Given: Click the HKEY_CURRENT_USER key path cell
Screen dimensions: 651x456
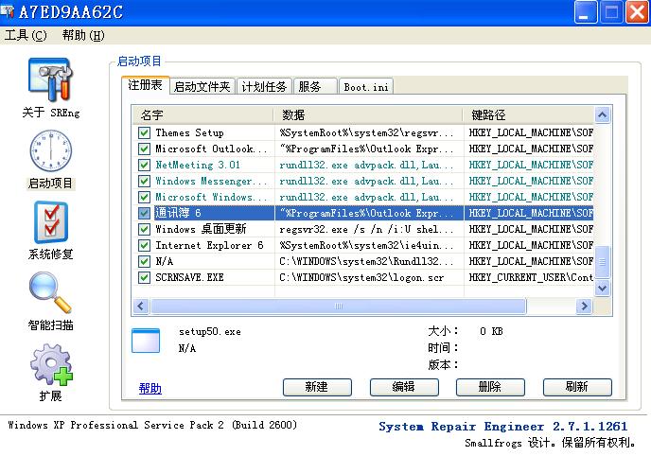Looking at the screenshot, I should click(x=531, y=277).
